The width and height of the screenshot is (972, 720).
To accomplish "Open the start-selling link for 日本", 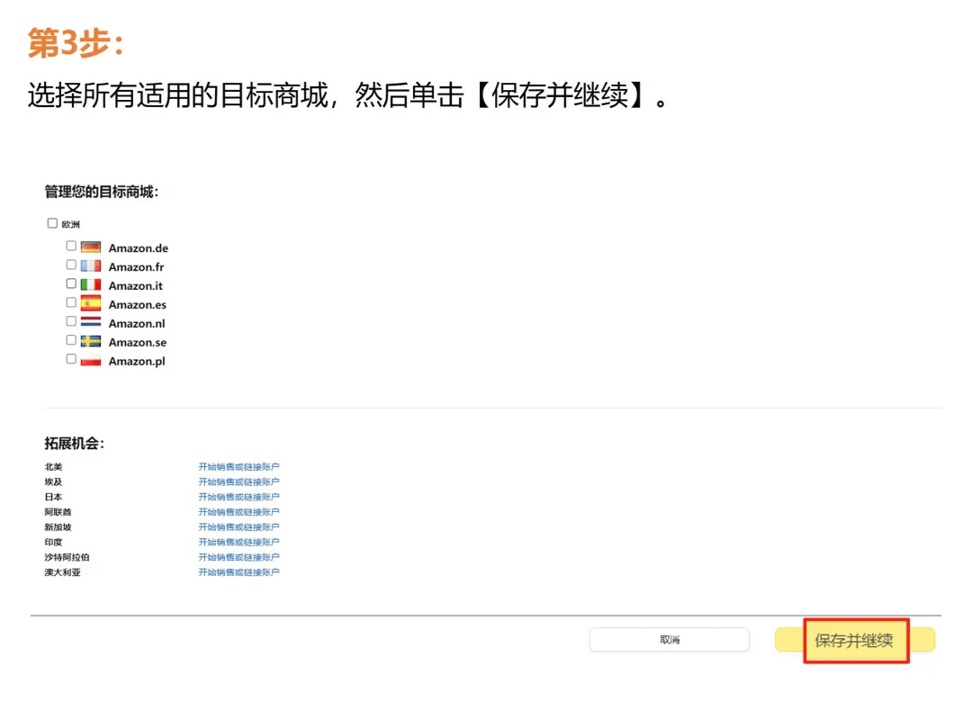I will point(238,497).
